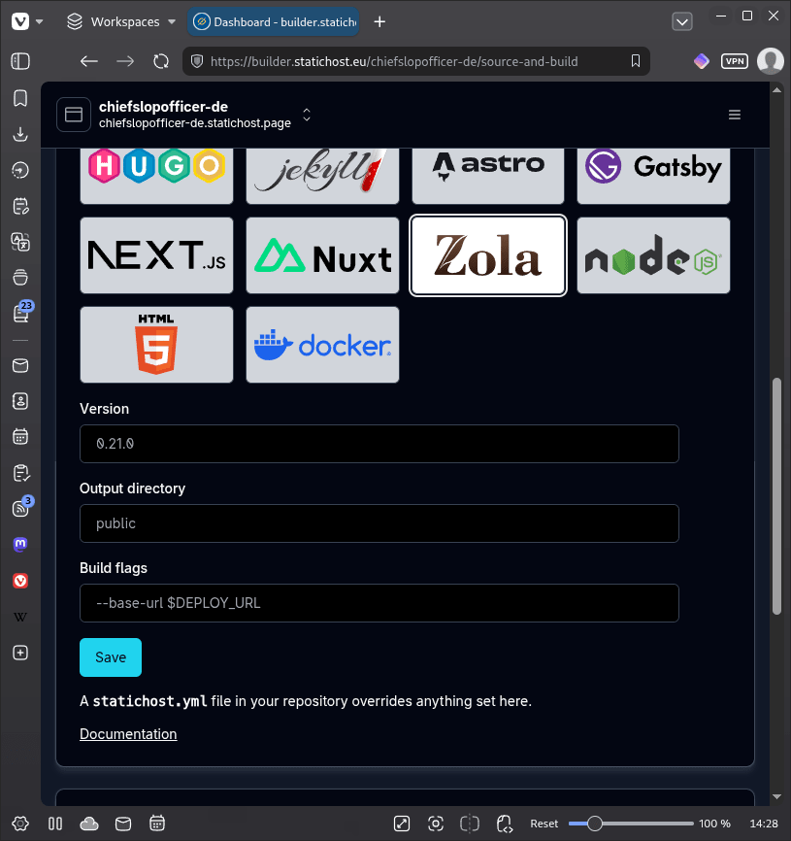The image size is (791, 841).
Task: Open page actions icon in status bar
Action: pos(505,824)
